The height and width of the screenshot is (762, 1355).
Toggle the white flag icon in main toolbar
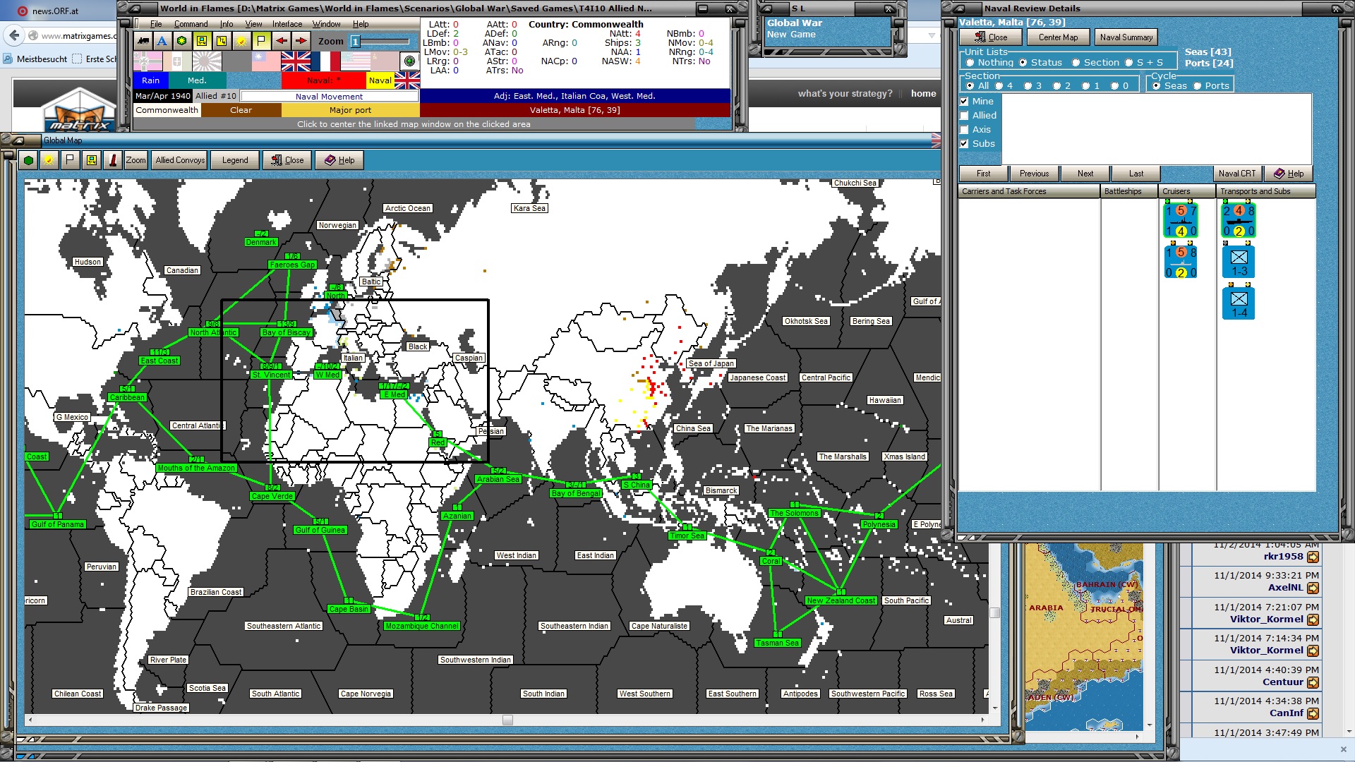click(x=261, y=41)
